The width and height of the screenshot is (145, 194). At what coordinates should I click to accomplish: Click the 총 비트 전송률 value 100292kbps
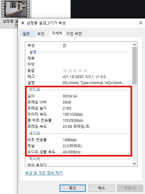(73, 121)
